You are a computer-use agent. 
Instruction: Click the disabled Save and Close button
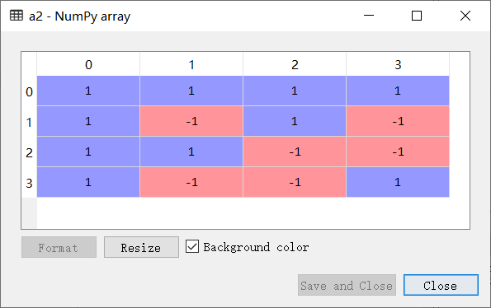coord(347,285)
